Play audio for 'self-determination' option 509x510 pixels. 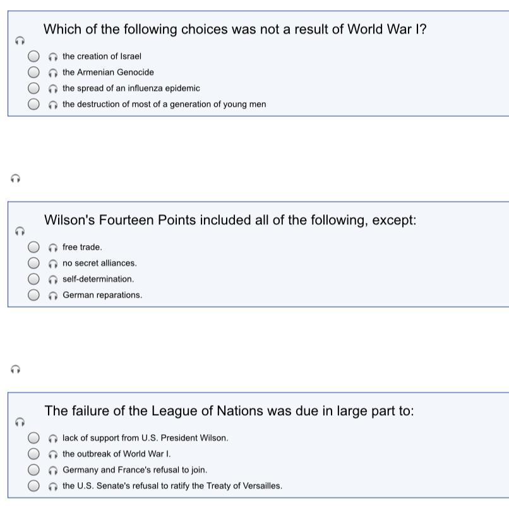tap(53, 280)
